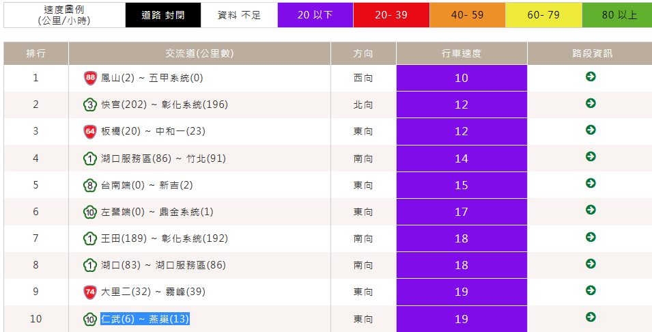This screenshot has width=652, height=332.
Task: Open section info arrow for 板橋(20) ~ 中和一(23)
Action: tap(591, 130)
